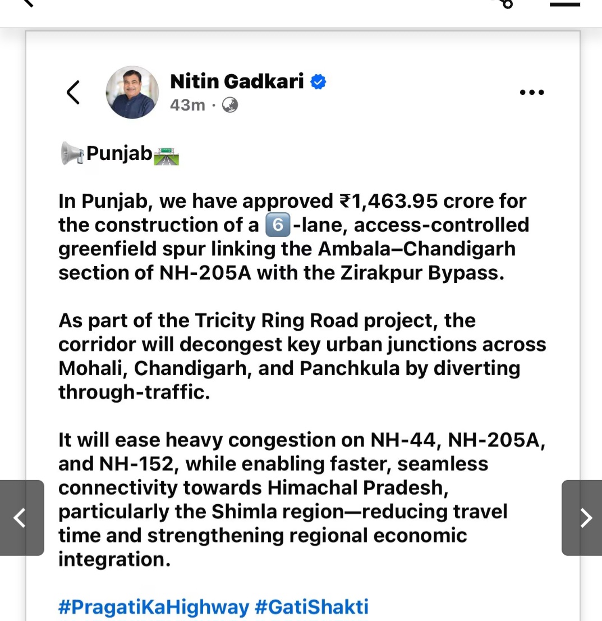Image resolution: width=602 pixels, height=621 pixels.
Task: Open Nitin Gadkari's profile name
Action: coord(237,82)
